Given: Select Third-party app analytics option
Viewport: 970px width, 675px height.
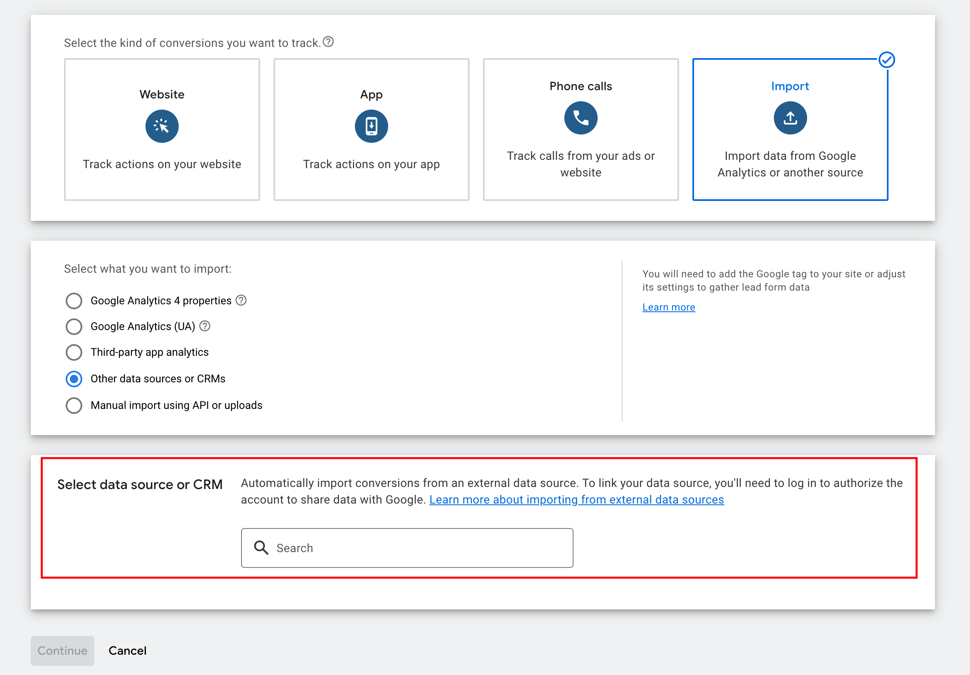Looking at the screenshot, I should click(x=74, y=352).
